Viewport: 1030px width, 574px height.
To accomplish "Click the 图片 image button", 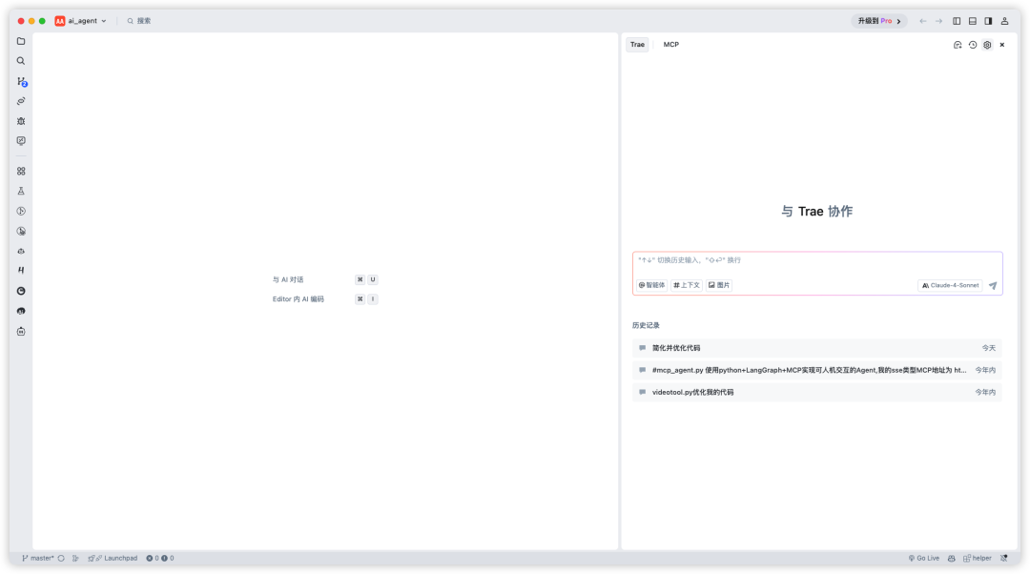I will (719, 286).
